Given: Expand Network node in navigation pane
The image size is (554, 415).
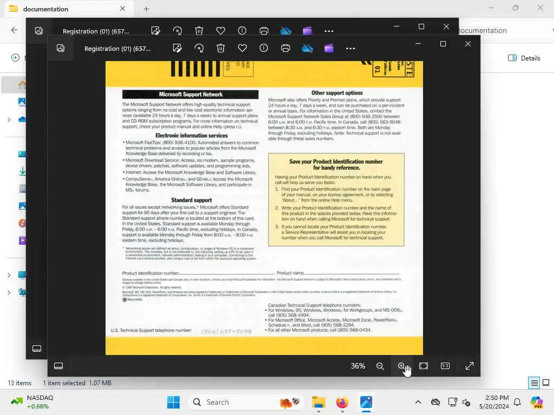Looking at the screenshot, I should (x=9, y=292).
